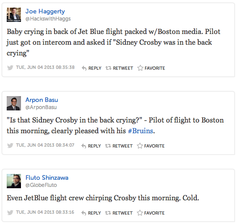237x224 pixels.
Task: Follow the #Bruins hashtag link
Action: click(x=141, y=131)
